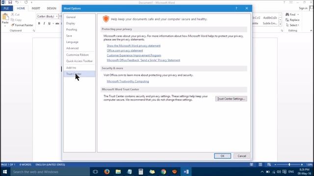Open Customer Experience Improvement Program link
314x176 pixels.
(134, 55)
